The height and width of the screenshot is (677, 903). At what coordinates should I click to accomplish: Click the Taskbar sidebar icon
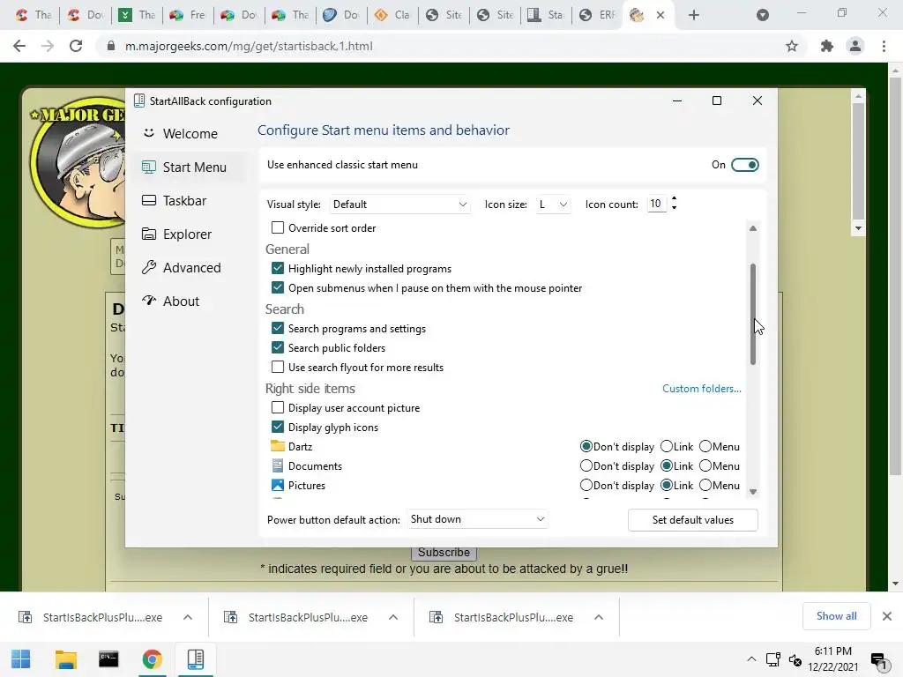click(x=148, y=200)
